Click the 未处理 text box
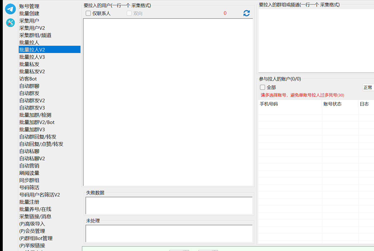The width and height of the screenshot is (374, 251). tap(169, 233)
